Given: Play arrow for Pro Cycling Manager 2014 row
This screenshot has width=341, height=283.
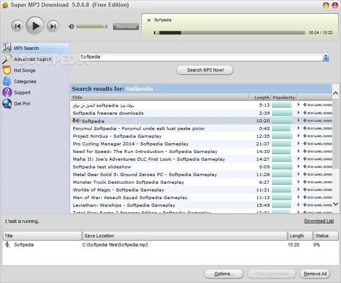Looking at the screenshot, I should point(299,143).
